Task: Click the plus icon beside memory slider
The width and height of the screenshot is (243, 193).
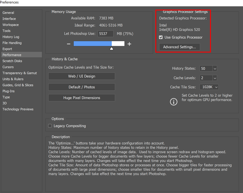Action: tap(129, 44)
